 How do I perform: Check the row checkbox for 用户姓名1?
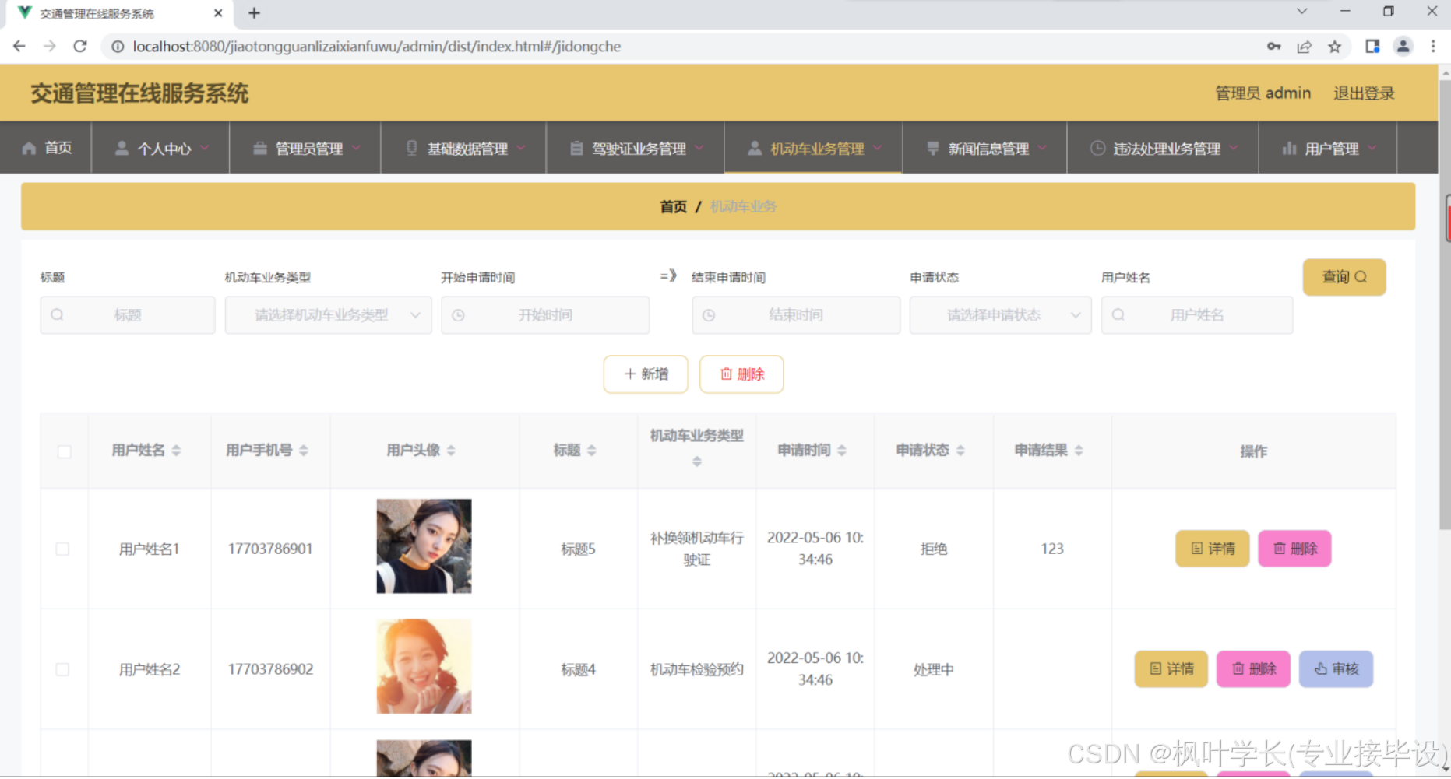62,549
